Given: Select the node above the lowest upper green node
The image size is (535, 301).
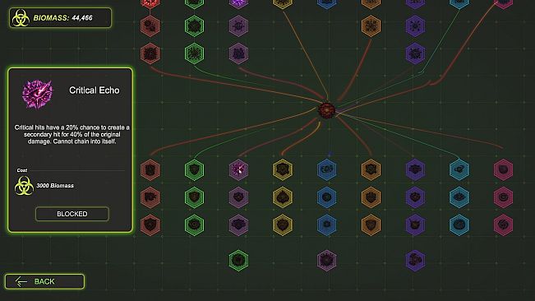Looking at the screenshot, I should (194, 26).
